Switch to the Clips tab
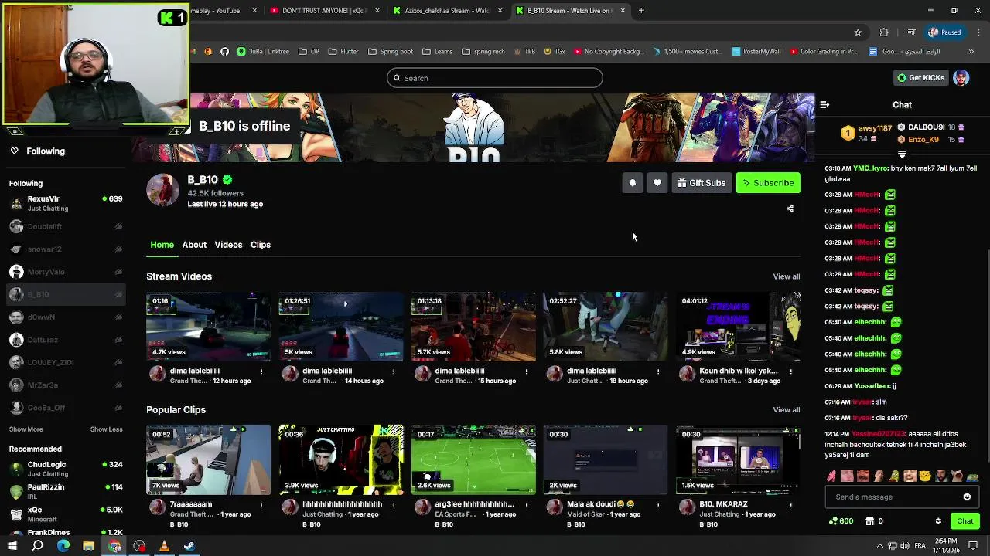The width and height of the screenshot is (990, 556). pyautogui.click(x=261, y=245)
